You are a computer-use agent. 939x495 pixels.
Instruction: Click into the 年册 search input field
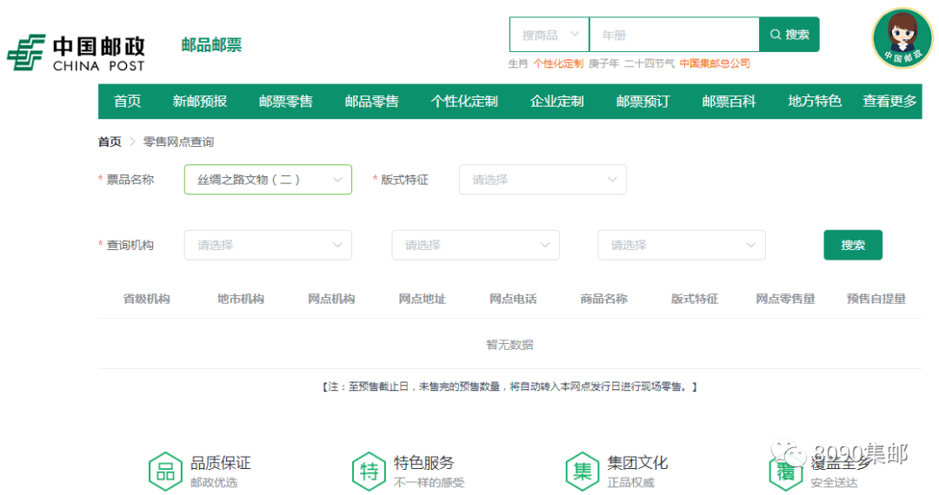pos(674,35)
